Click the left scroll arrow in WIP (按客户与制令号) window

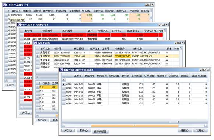21,107
